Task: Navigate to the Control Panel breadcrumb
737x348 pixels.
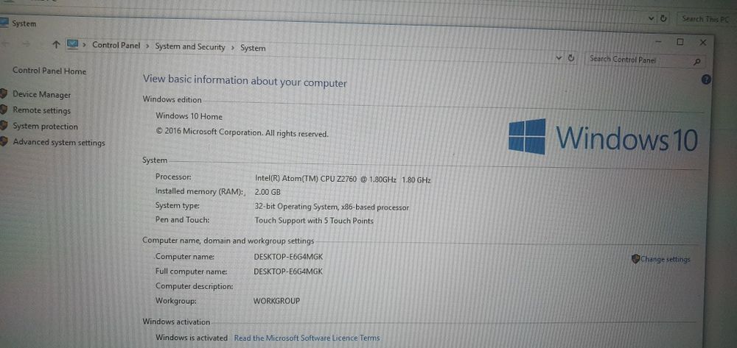Action: [x=116, y=46]
